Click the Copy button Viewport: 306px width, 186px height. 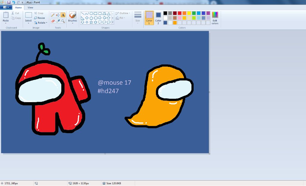(16, 18)
